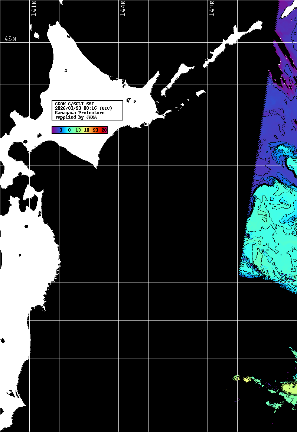Click the small island northwest of Hokkaido

coord(36,35)
